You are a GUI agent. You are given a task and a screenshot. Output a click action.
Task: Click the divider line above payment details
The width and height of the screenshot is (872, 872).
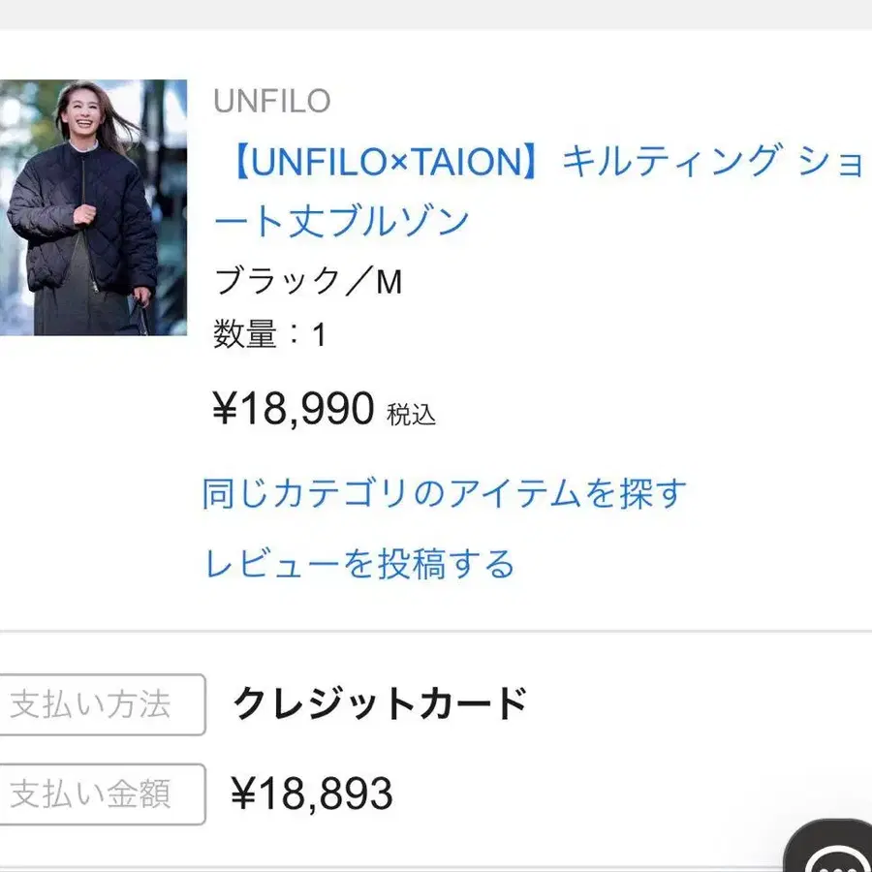[x=436, y=631]
